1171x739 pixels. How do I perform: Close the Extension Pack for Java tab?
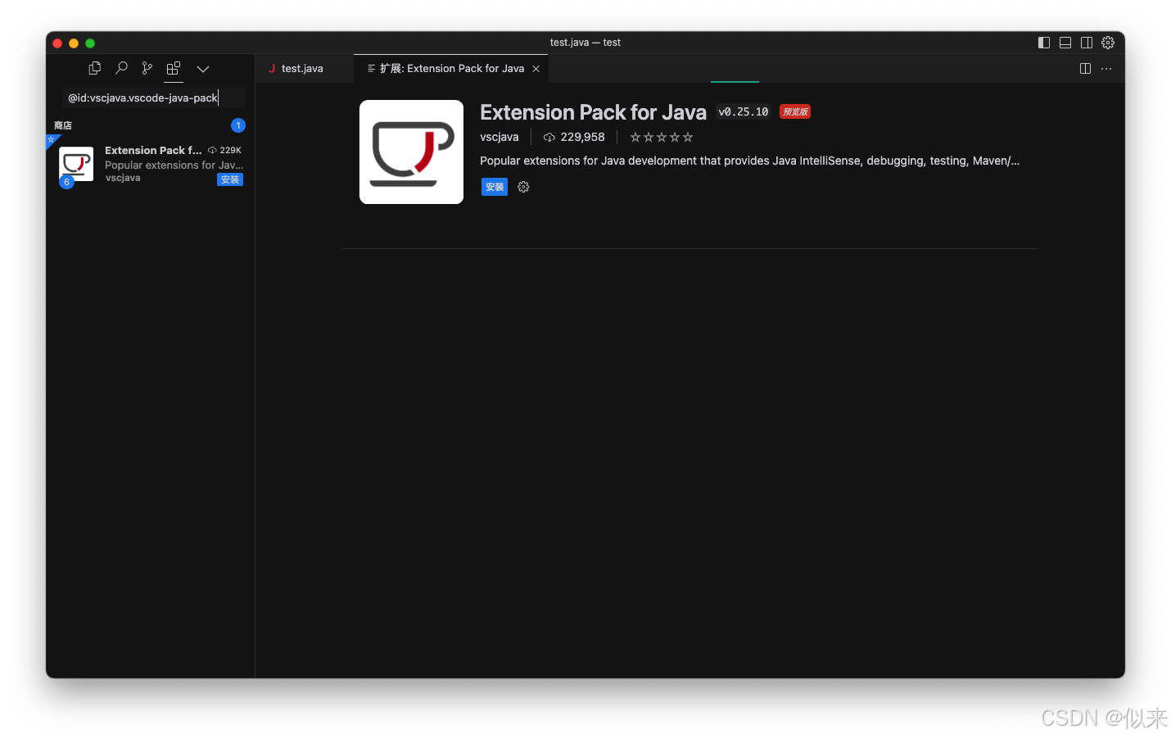coord(536,69)
